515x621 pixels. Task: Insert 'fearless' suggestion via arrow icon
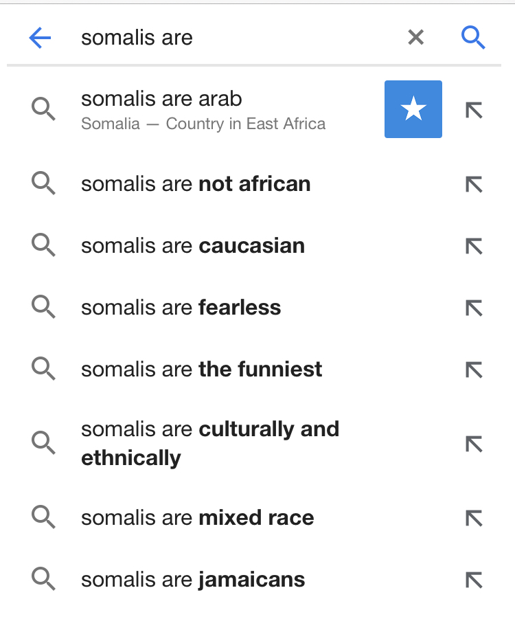click(x=474, y=308)
